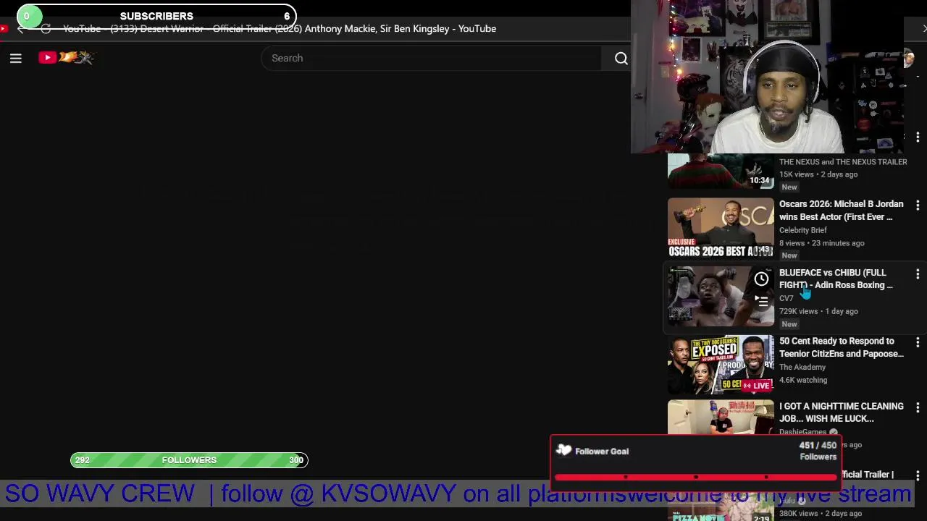Viewport: 927px width, 521px height.
Task: Open options for 50 Cent video
Action: point(918,342)
